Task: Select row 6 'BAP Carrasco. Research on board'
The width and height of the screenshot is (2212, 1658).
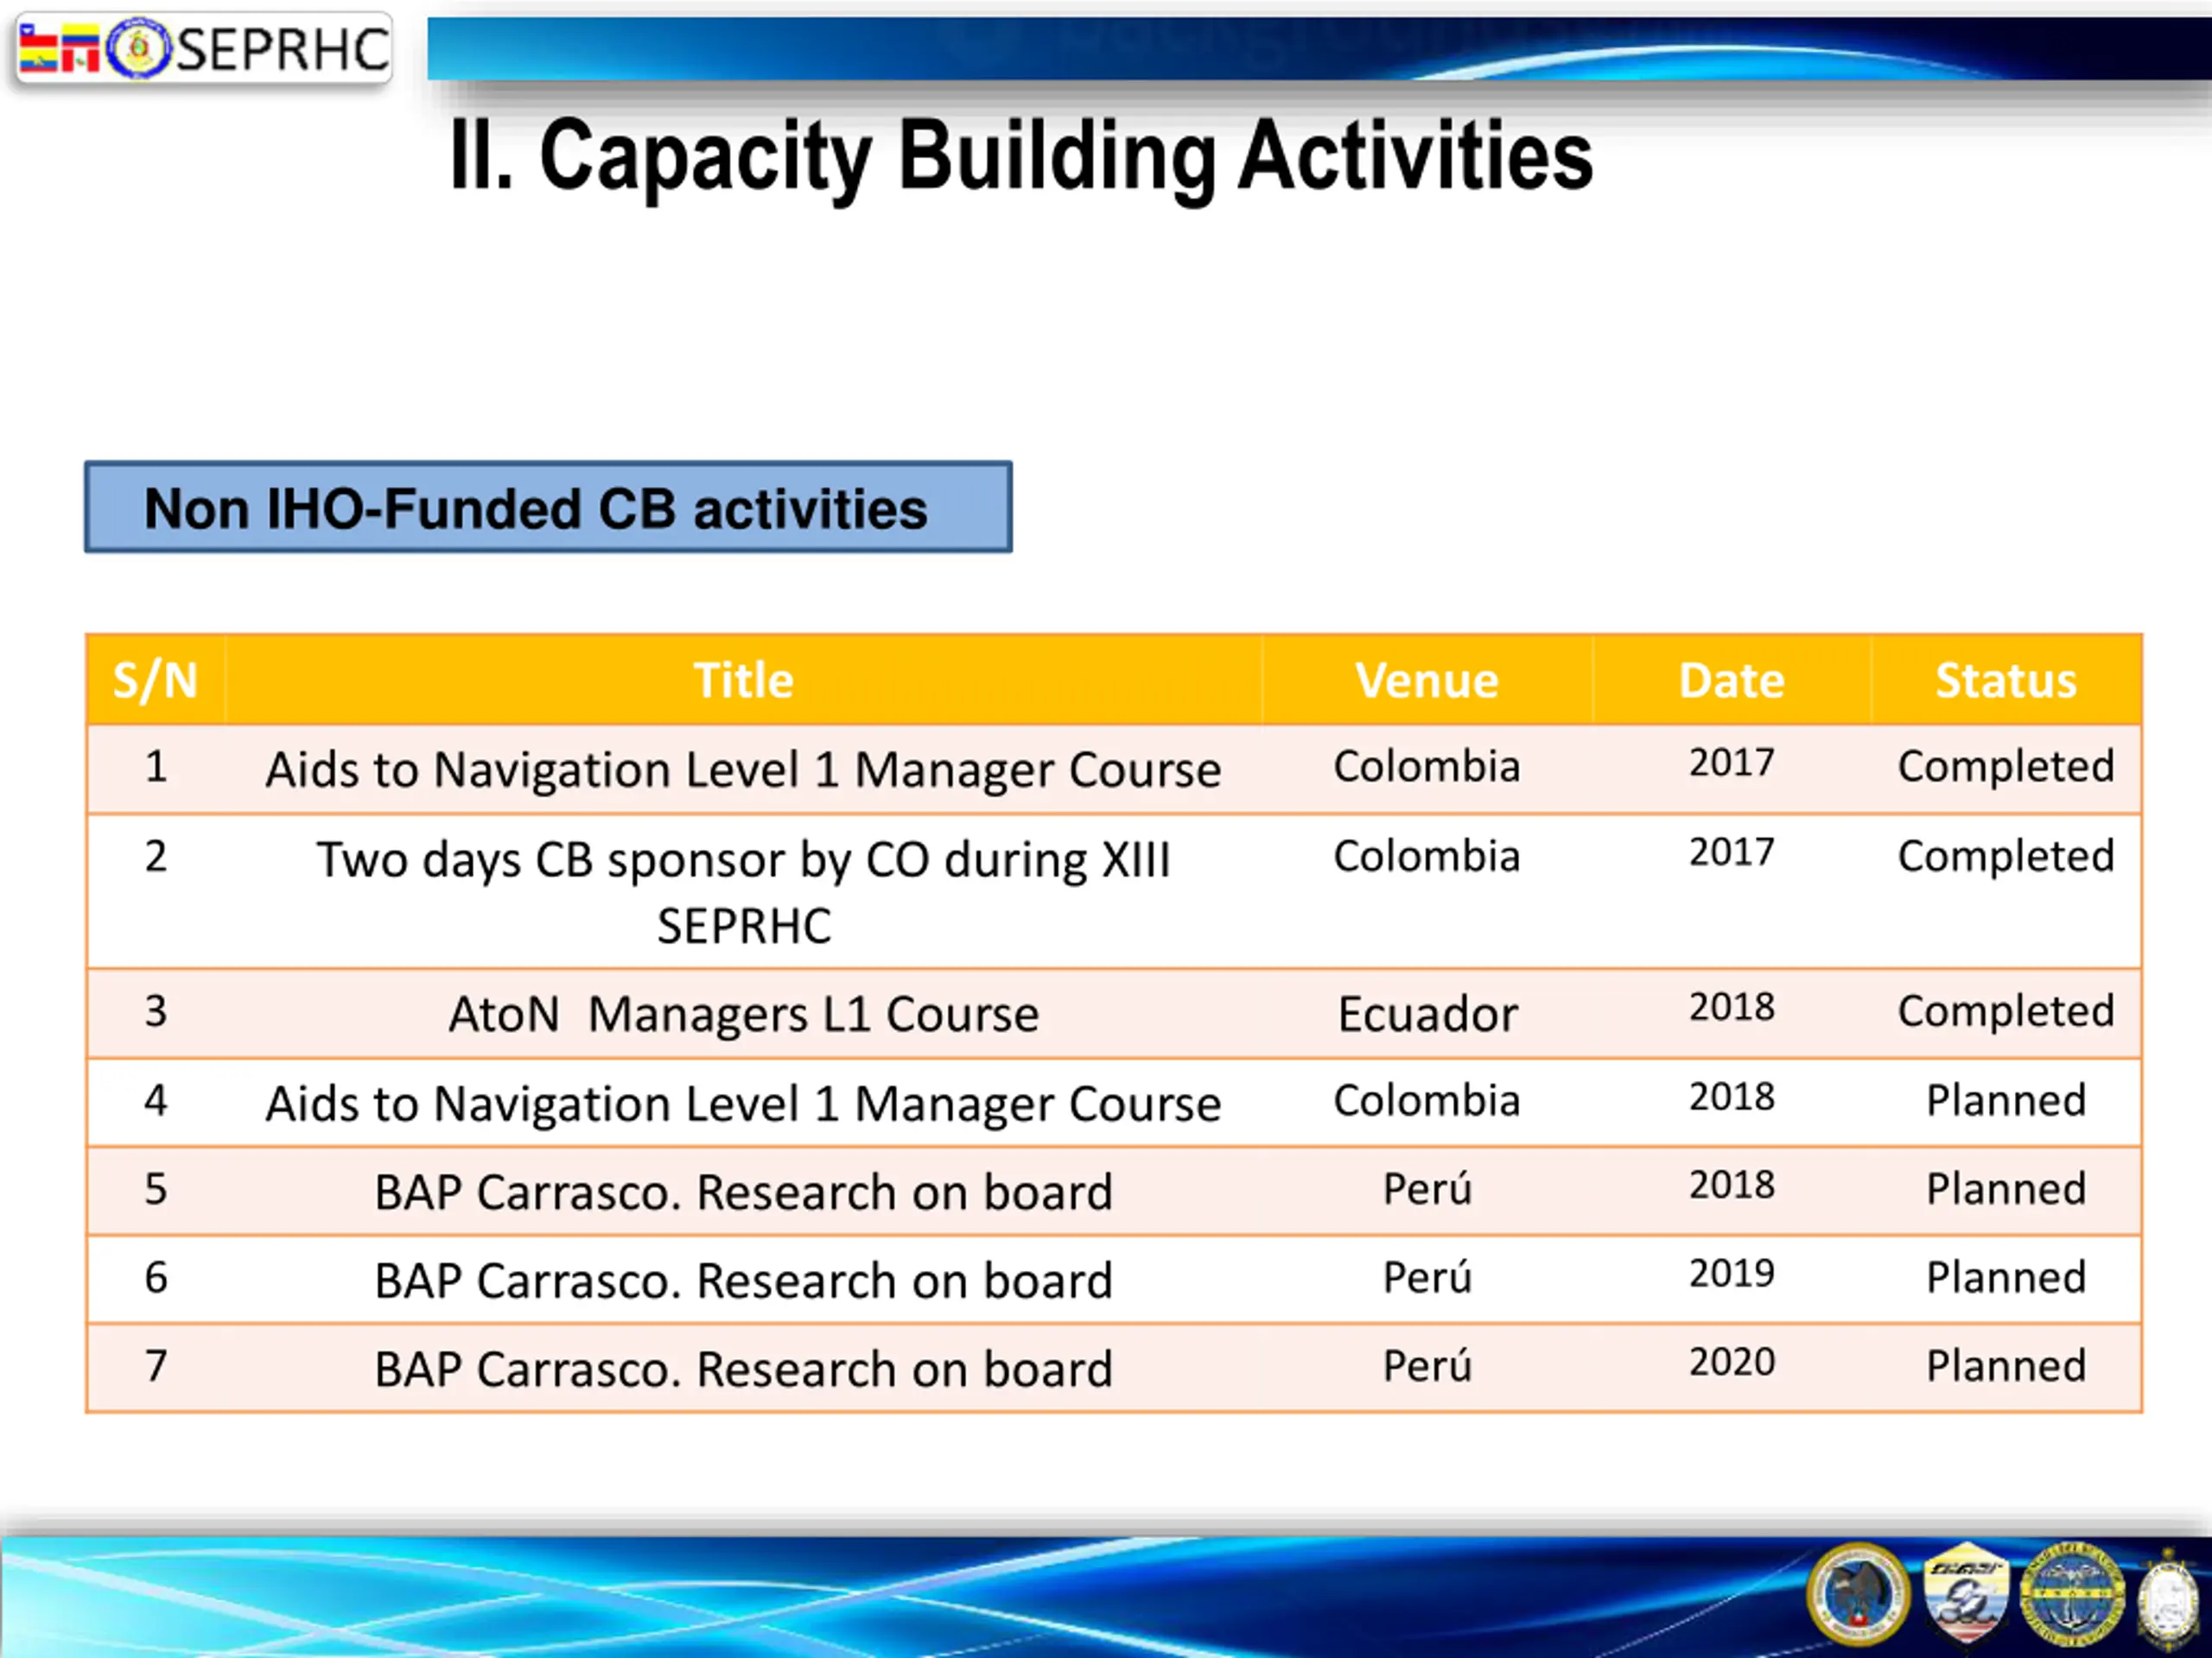Action: [x=744, y=1281]
